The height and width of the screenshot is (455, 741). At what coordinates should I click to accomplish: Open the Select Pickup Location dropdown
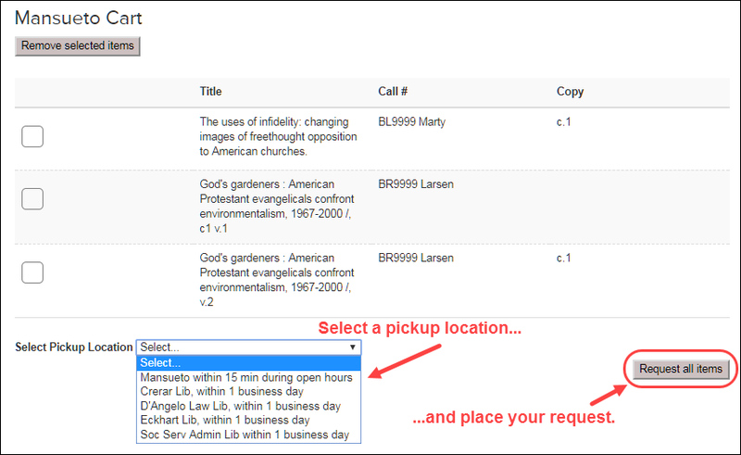(248, 348)
